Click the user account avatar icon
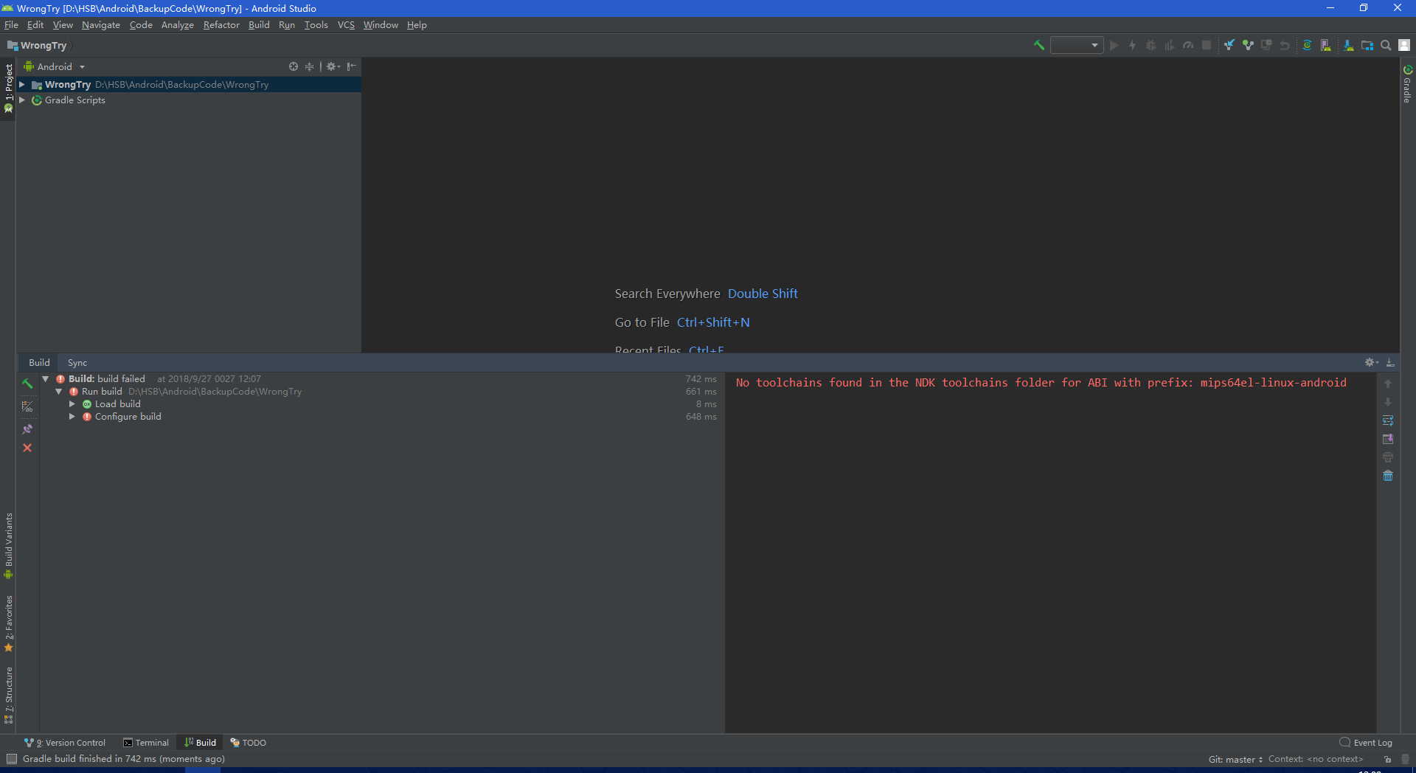1416x773 pixels. (x=1404, y=45)
